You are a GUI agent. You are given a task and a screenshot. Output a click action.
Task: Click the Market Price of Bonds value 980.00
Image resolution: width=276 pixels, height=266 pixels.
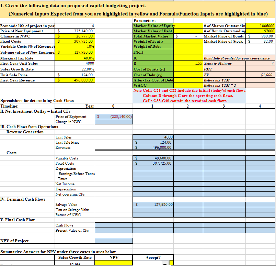[260, 36]
